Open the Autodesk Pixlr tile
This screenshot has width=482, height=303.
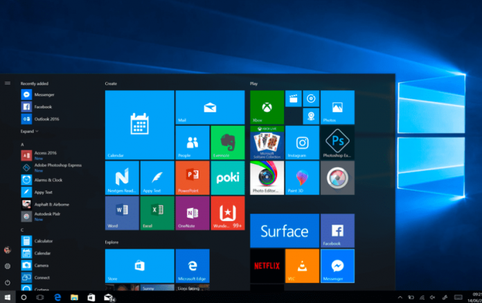337,178
